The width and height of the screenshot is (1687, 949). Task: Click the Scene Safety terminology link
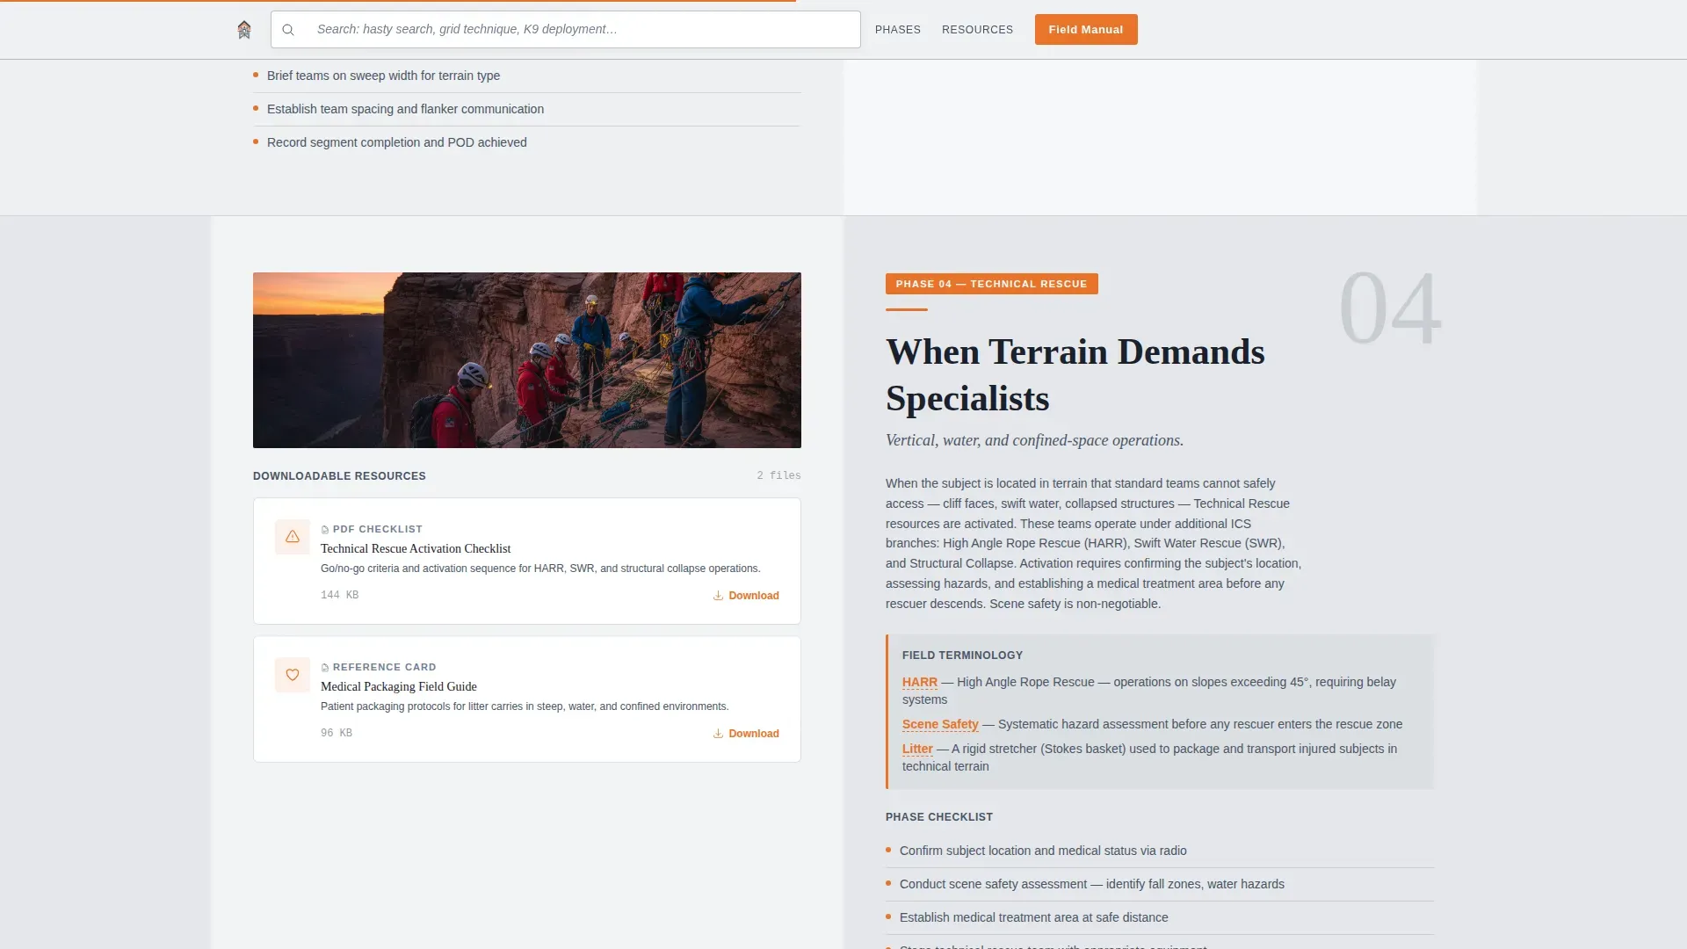(x=940, y=724)
